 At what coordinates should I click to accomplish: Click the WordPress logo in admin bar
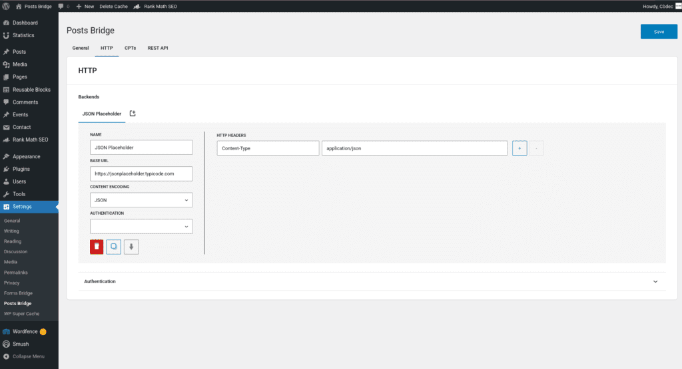[6, 6]
